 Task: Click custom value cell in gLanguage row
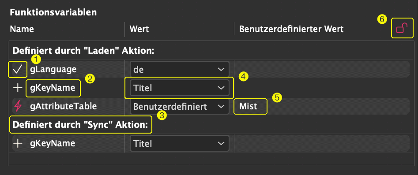pyautogui.click(x=322, y=70)
